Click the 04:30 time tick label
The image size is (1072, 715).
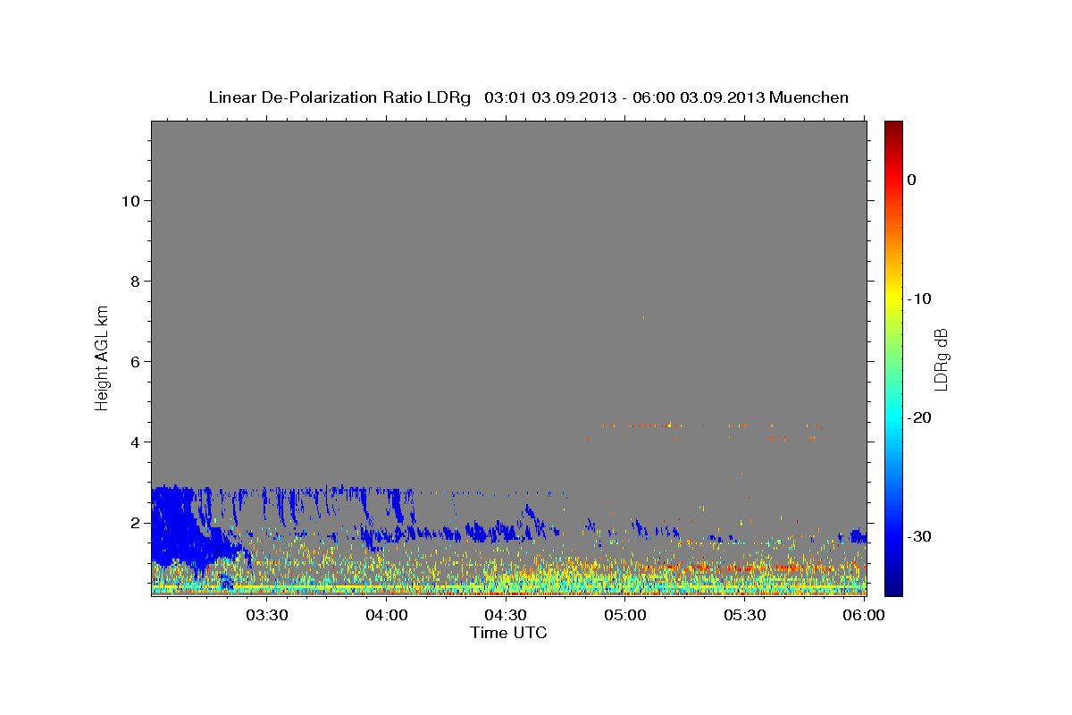click(506, 615)
